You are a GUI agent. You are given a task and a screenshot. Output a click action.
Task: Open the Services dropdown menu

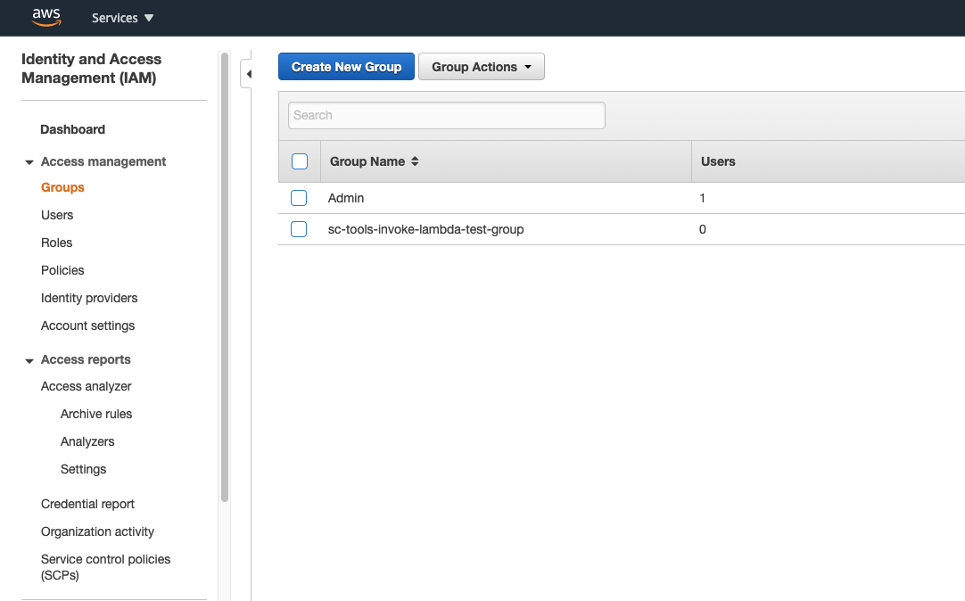(x=122, y=18)
